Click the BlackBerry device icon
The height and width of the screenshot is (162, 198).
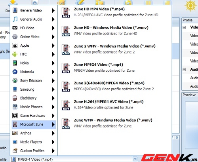tap(15, 98)
